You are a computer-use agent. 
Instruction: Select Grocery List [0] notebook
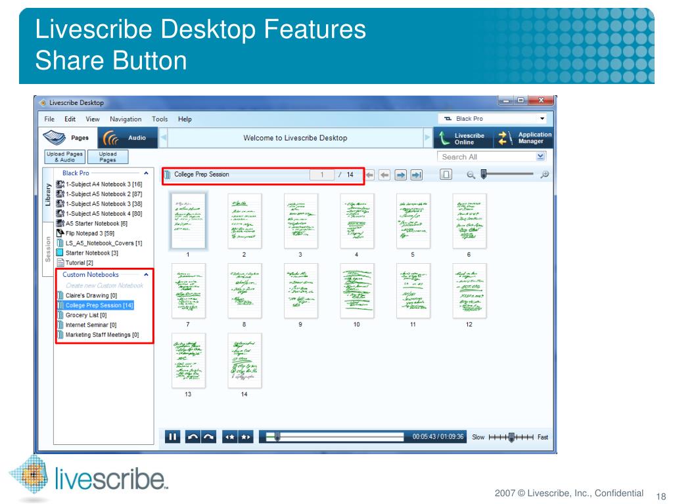(x=82, y=316)
